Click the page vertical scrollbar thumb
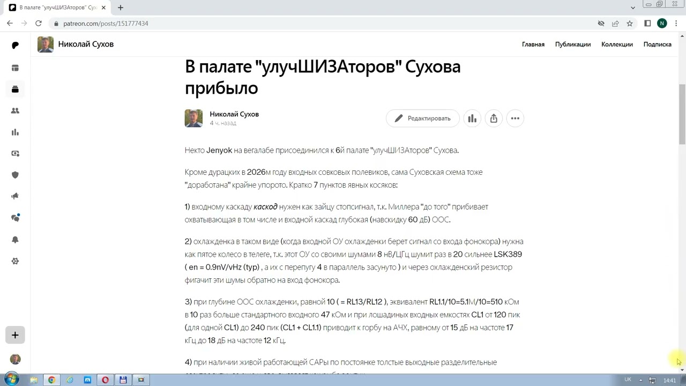 pos(682,114)
